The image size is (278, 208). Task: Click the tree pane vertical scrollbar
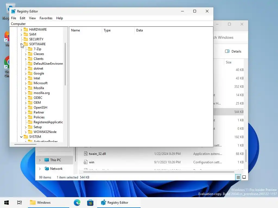(65, 64)
